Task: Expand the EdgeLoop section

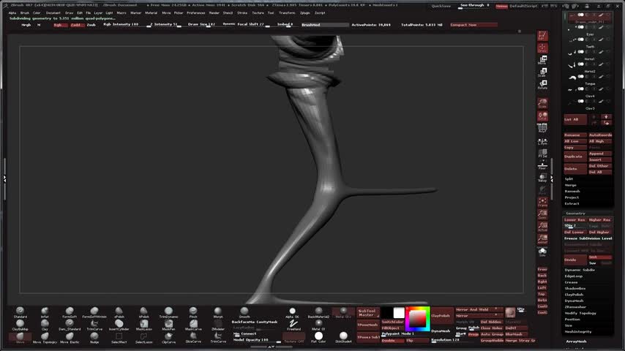Action: [x=574, y=276]
